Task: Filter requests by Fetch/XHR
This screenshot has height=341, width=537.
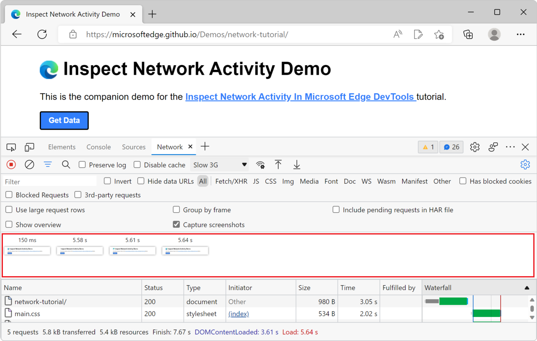Action: pos(231,181)
